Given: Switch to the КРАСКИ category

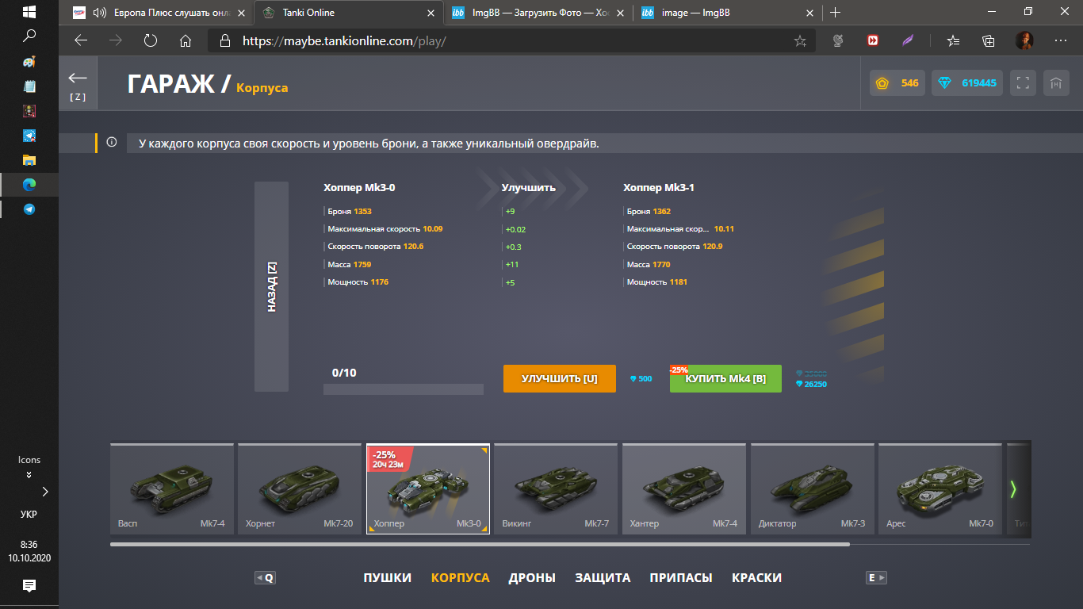Looking at the screenshot, I should pyautogui.click(x=756, y=578).
